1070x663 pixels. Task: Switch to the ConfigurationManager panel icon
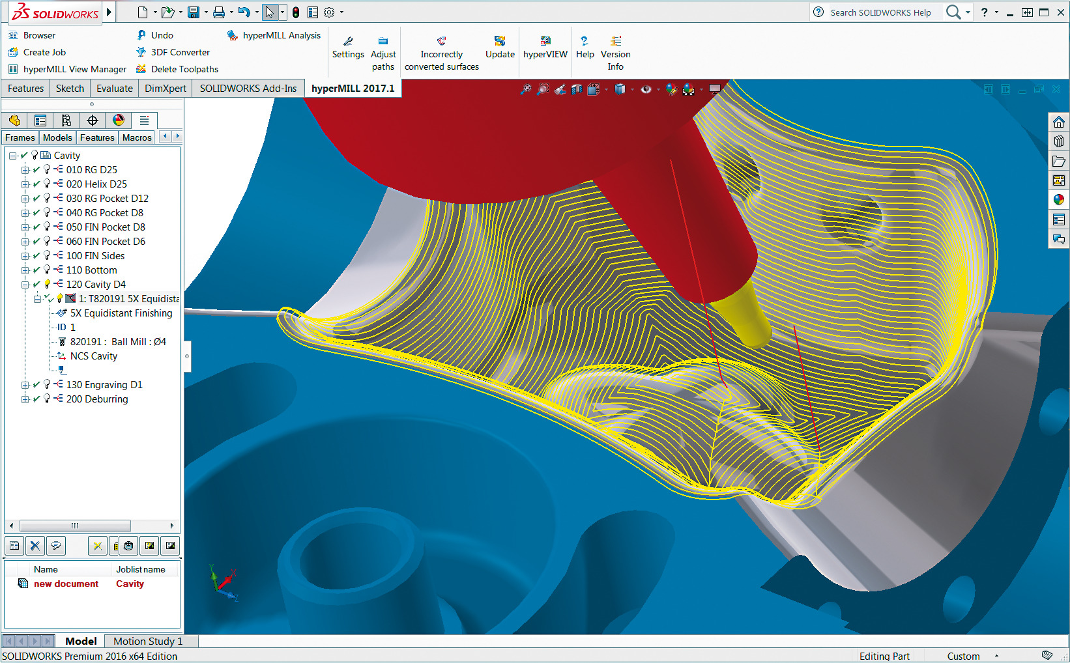66,120
